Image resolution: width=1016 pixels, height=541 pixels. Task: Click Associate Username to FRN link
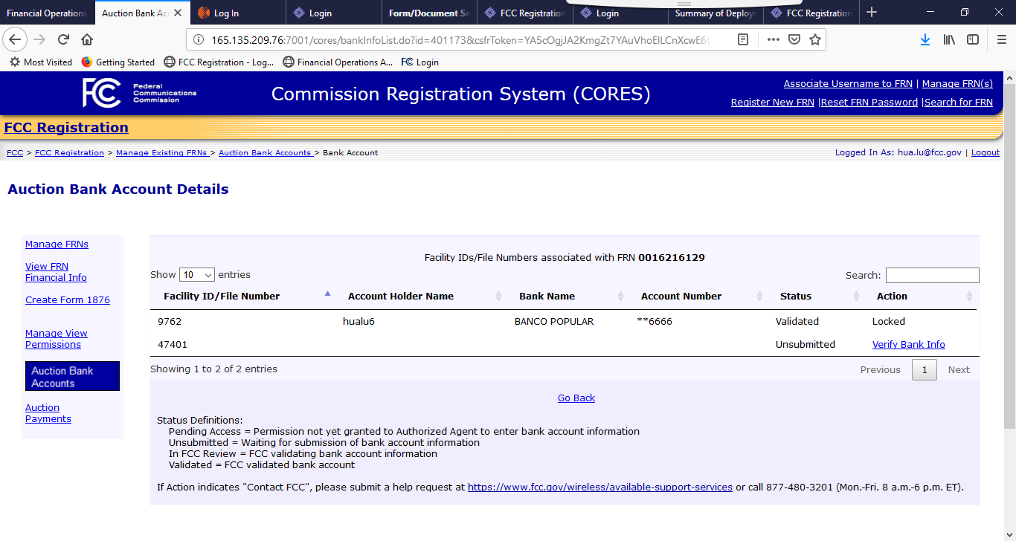[x=848, y=84]
